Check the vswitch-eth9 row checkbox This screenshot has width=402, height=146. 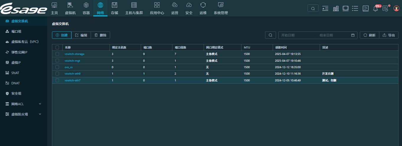pyautogui.click(x=57, y=74)
